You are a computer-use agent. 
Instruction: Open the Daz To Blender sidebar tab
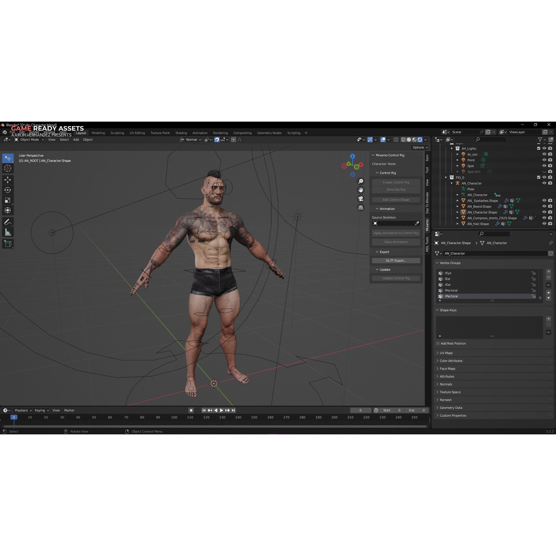tap(427, 203)
